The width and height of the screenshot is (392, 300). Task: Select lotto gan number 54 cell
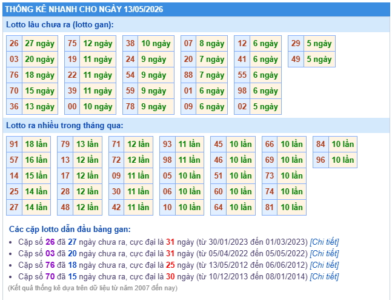130,75
